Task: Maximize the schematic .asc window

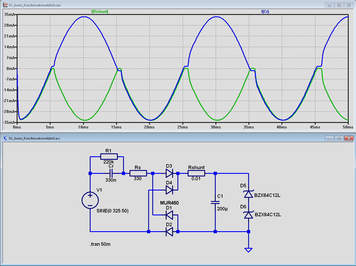Action: [339, 138]
